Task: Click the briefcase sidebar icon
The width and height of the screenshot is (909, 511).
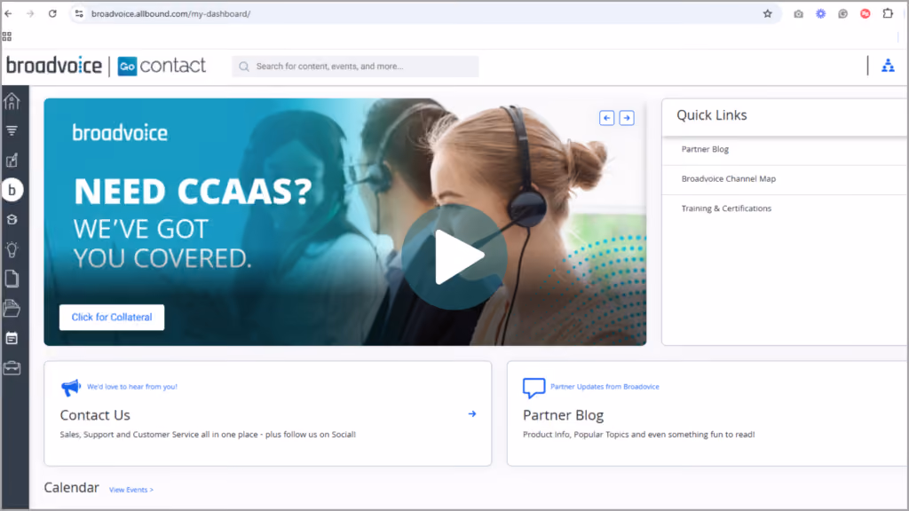Action: (x=12, y=367)
